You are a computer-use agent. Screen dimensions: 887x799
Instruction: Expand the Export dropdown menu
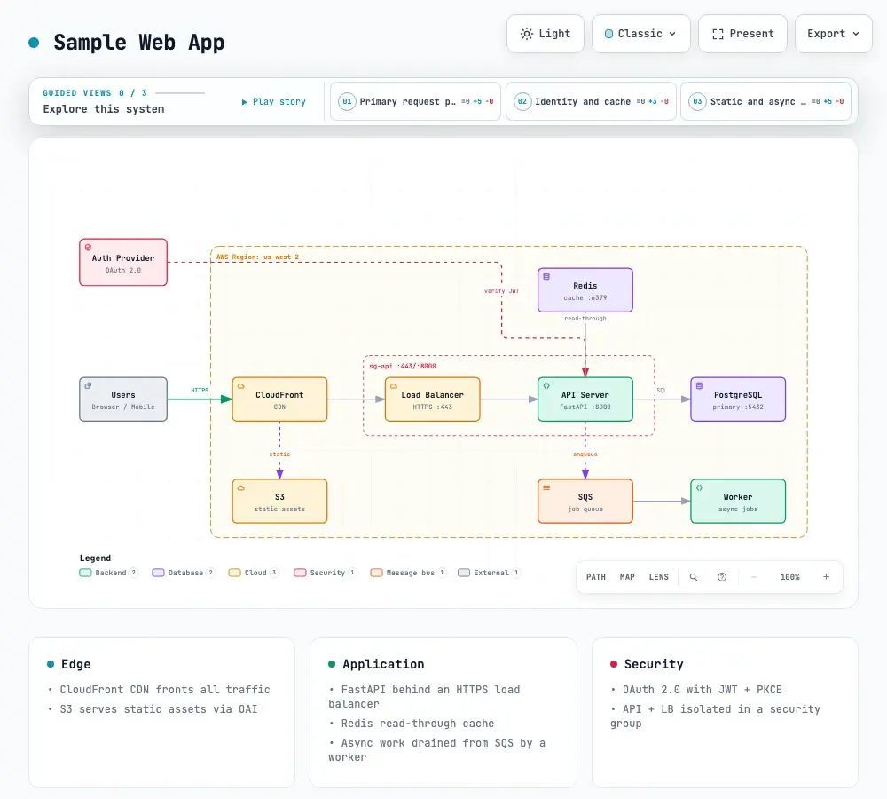833,34
